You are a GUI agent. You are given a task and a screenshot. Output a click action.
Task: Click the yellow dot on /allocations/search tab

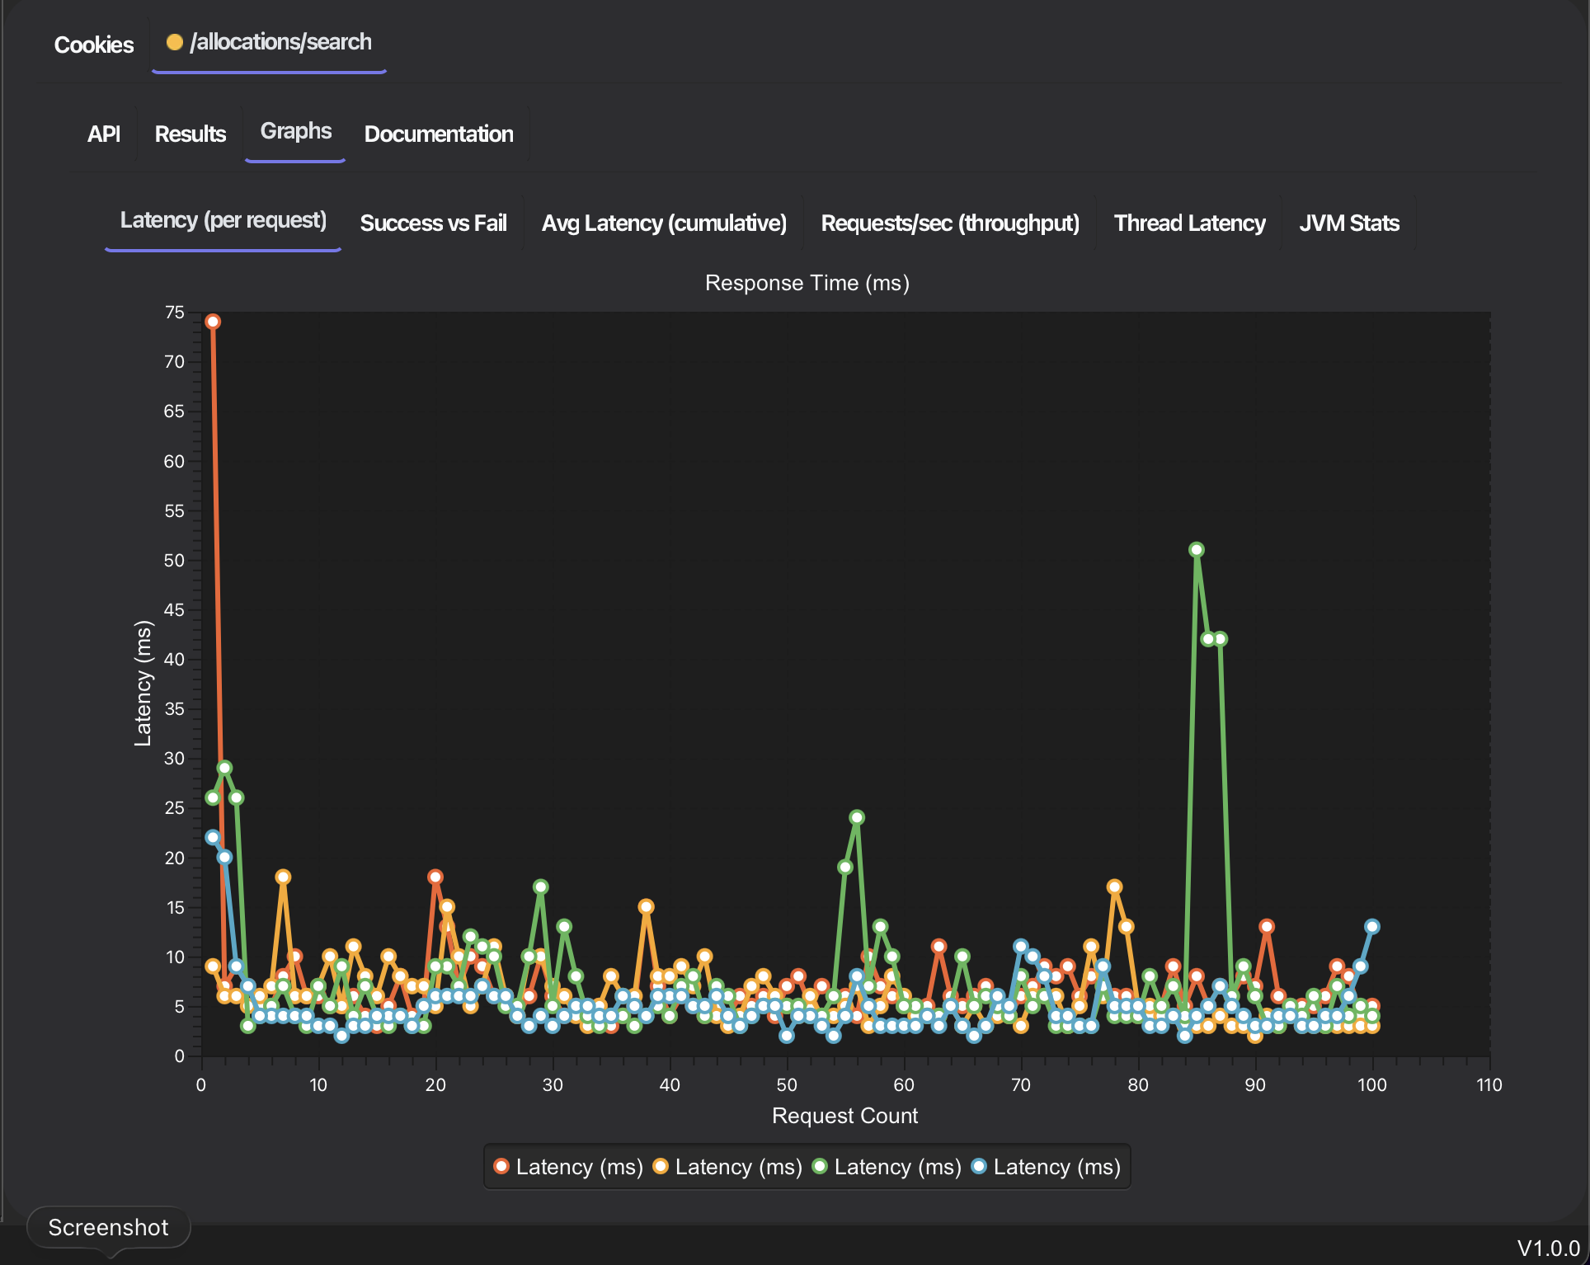174,42
